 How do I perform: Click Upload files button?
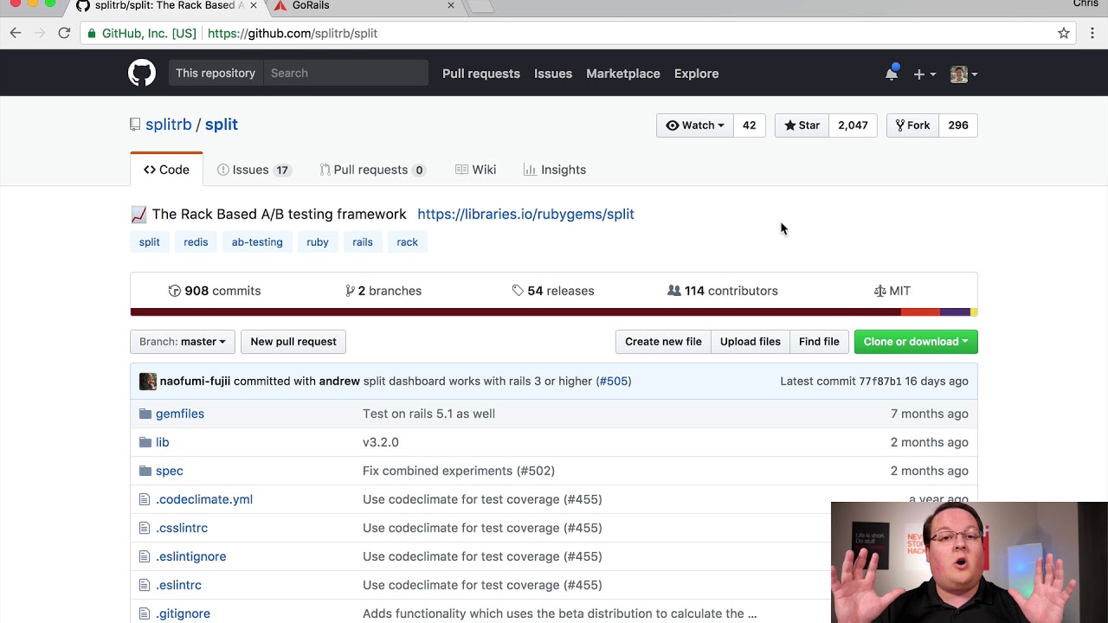pyautogui.click(x=750, y=342)
